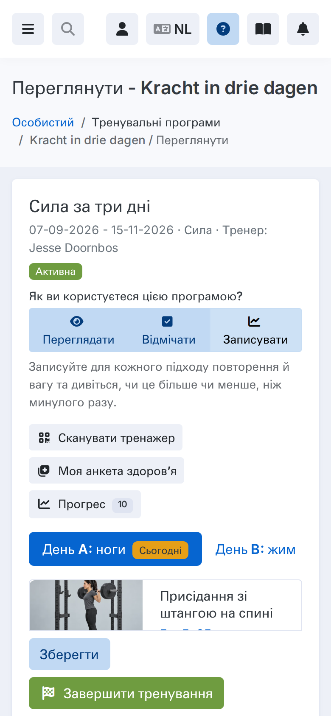
Task: Switch to День A: ноги tab
Action: tap(115, 549)
